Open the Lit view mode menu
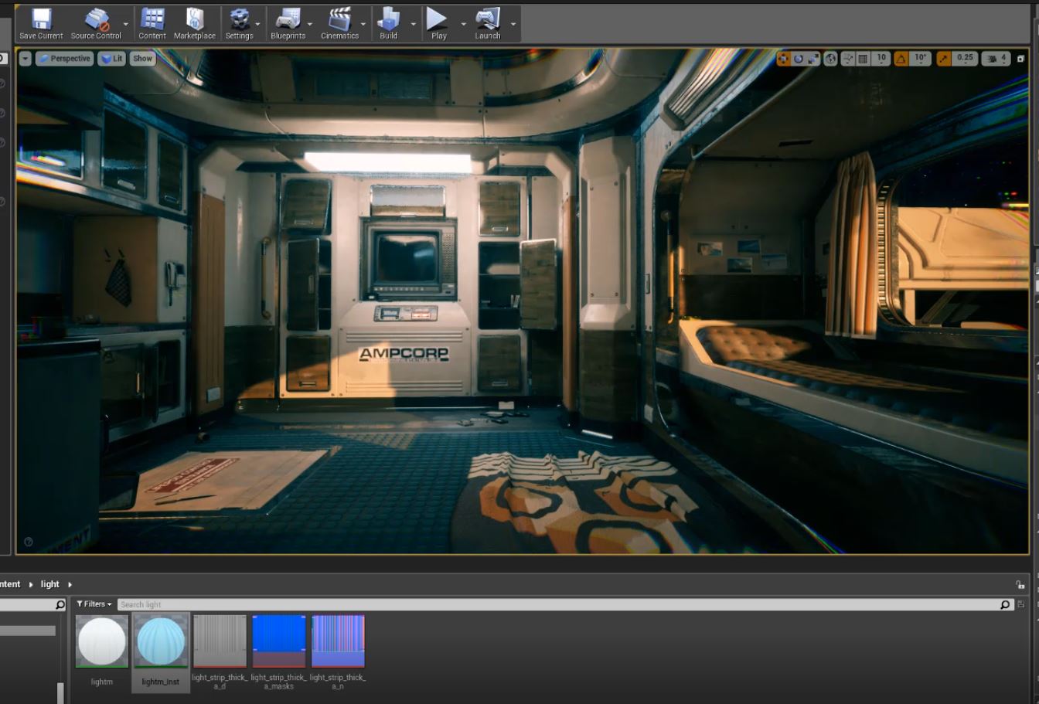1039x704 pixels. 112,59
